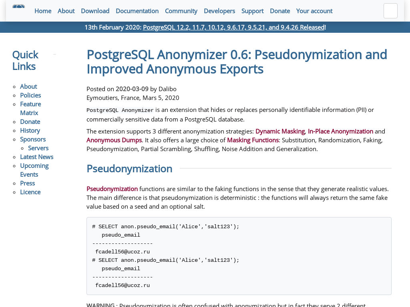
Task: Open About in Quick Links sidebar
Action: pos(28,86)
